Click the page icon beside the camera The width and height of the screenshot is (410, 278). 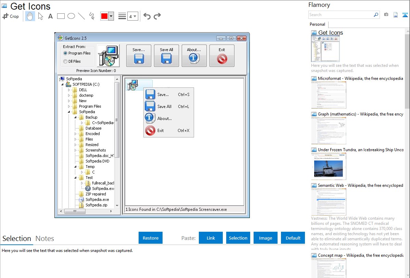pyautogui.click(x=396, y=15)
